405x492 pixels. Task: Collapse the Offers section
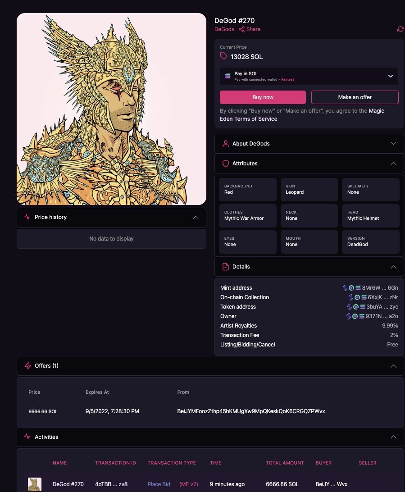pyautogui.click(x=393, y=365)
